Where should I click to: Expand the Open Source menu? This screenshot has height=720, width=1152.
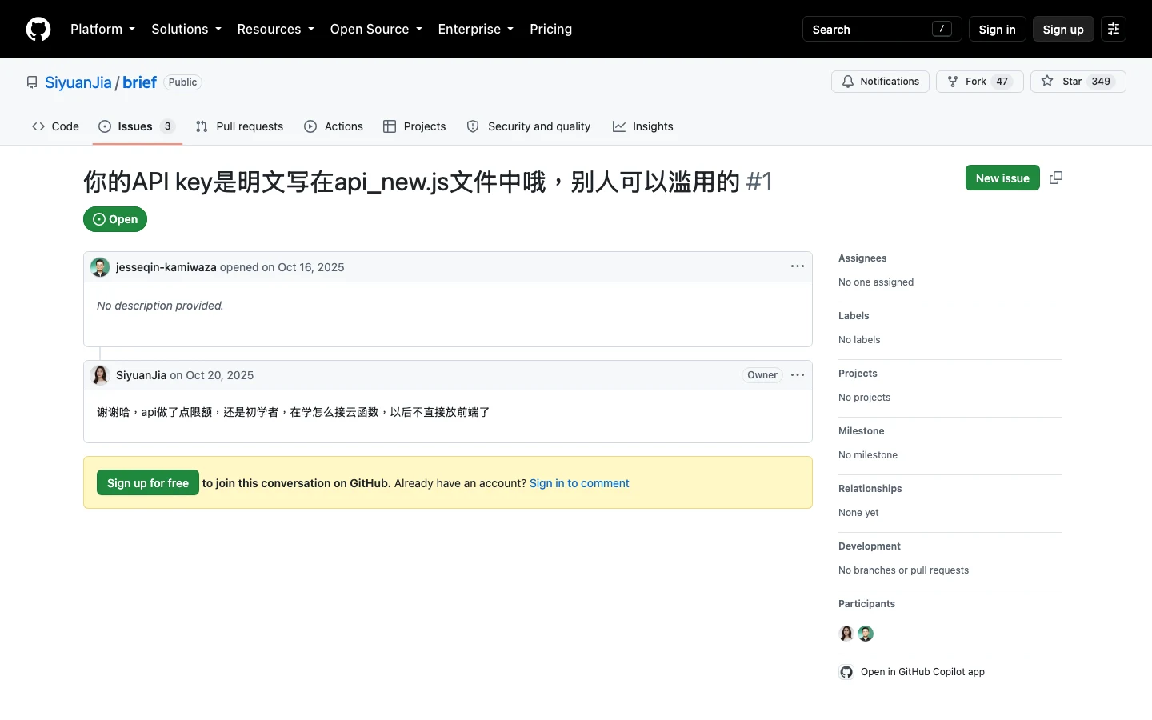(376, 29)
